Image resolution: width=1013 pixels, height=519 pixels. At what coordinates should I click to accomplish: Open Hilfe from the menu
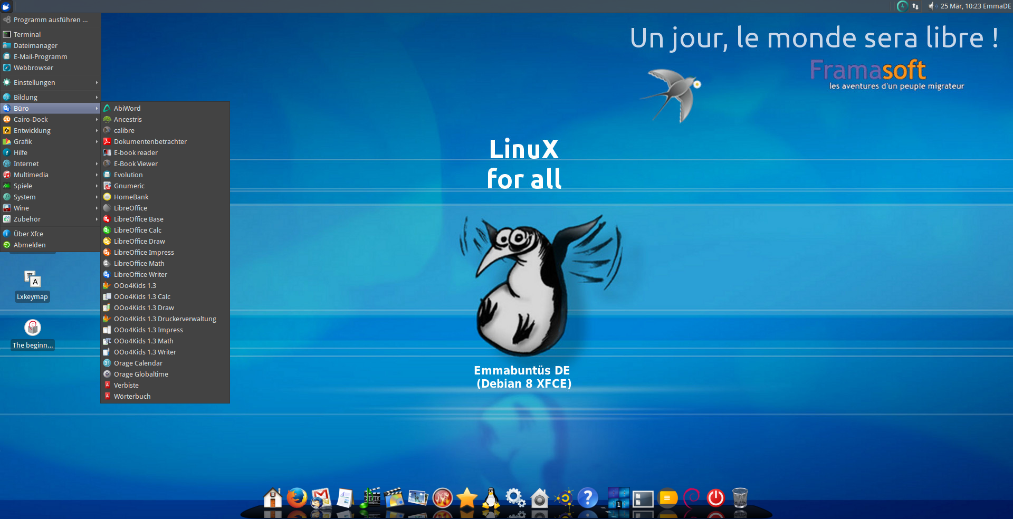point(50,152)
